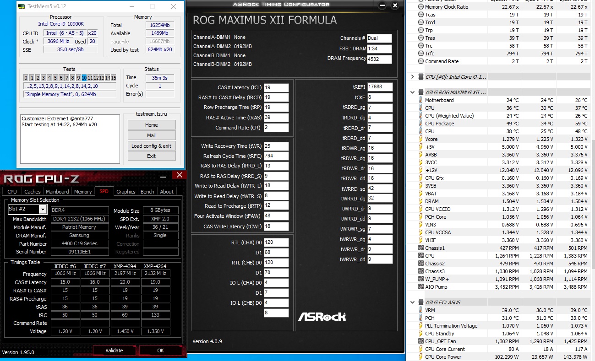Image resolution: width=595 pixels, height=361 pixels.
Task: Click the fan icon beside CPU_OPT Fan
Action: click(x=421, y=341)
